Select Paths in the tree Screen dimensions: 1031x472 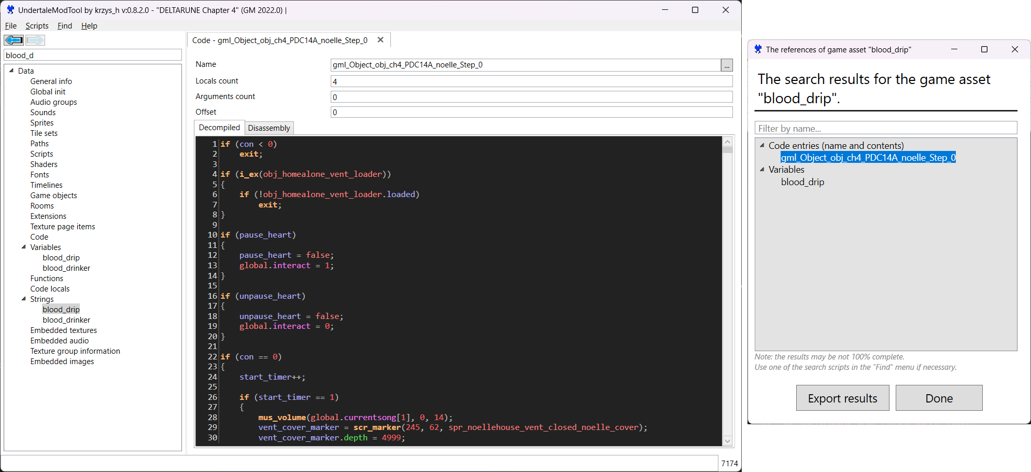pyautogui.click(x=39, y=144)
